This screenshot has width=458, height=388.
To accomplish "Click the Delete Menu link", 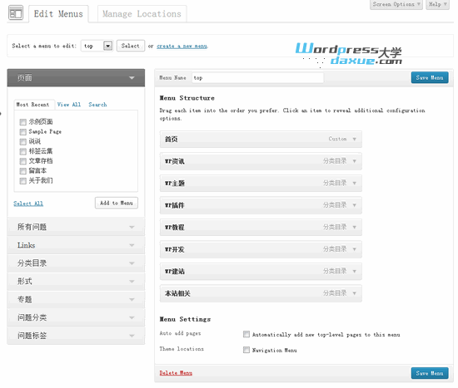I will [176, 373].
